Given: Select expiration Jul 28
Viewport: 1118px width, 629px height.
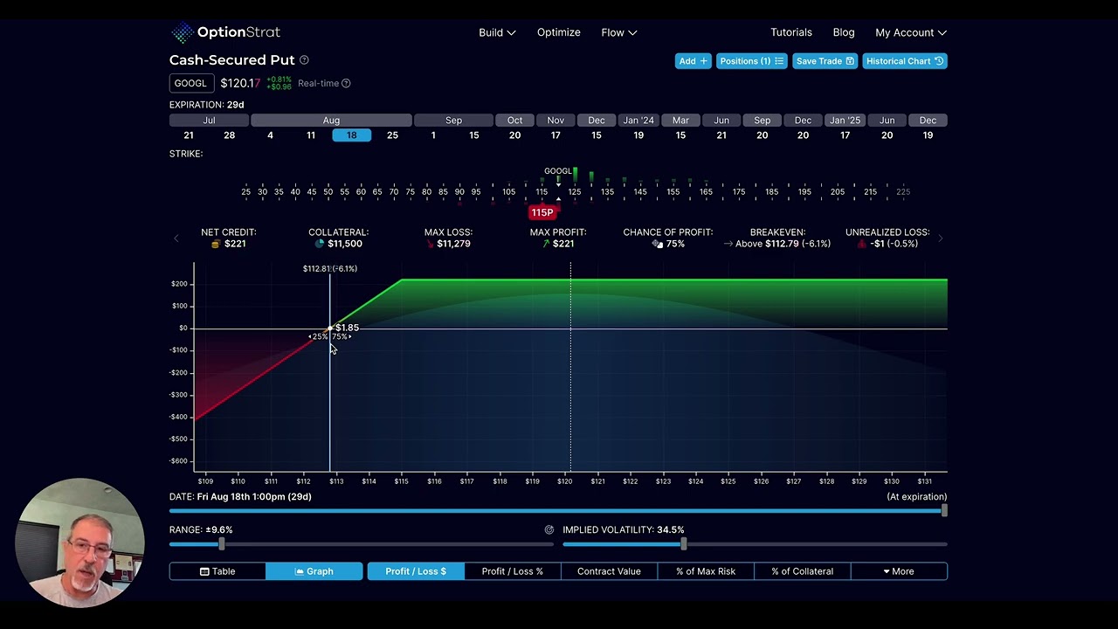Looking at the screenshot, I should 229,135.
